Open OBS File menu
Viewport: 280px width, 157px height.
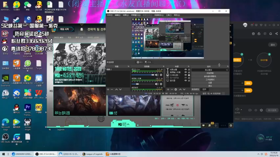point(110,15)
